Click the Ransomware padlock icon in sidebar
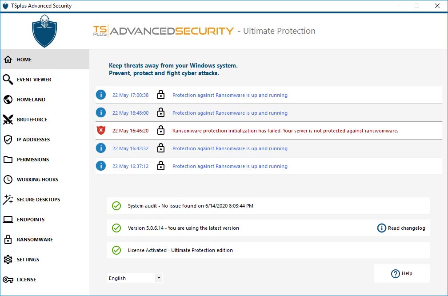448x296 pixels. pos(8,240)
